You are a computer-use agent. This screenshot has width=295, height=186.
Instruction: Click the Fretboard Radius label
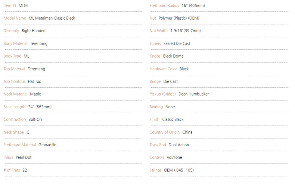pos(164,6)
